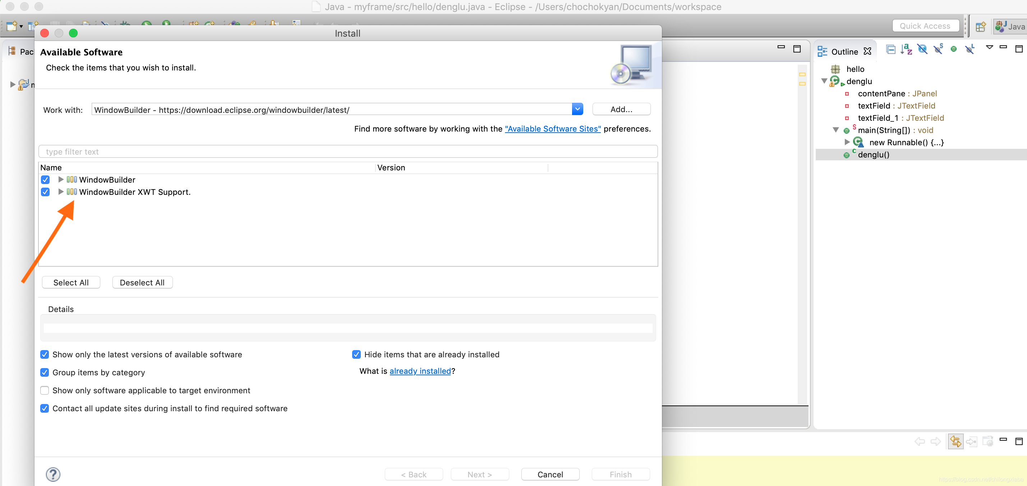Open New wizard dropdown arrow
The width and height of the screenshot is (1027, 486).
[x=21, y=27]
